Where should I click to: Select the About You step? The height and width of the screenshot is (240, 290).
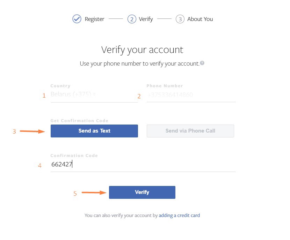click(200, 19)
